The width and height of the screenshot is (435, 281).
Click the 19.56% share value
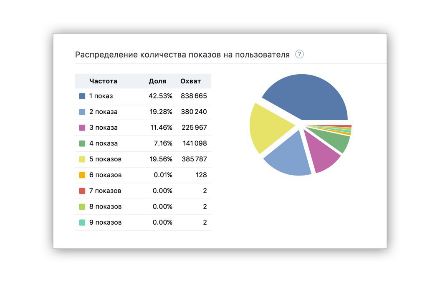click(161, 159)
